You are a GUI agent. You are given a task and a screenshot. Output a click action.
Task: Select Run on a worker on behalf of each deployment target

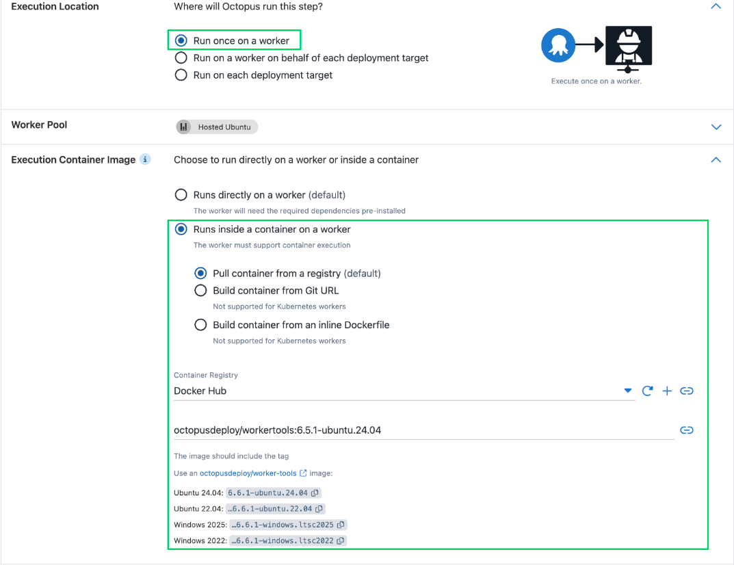click(181, 58)
